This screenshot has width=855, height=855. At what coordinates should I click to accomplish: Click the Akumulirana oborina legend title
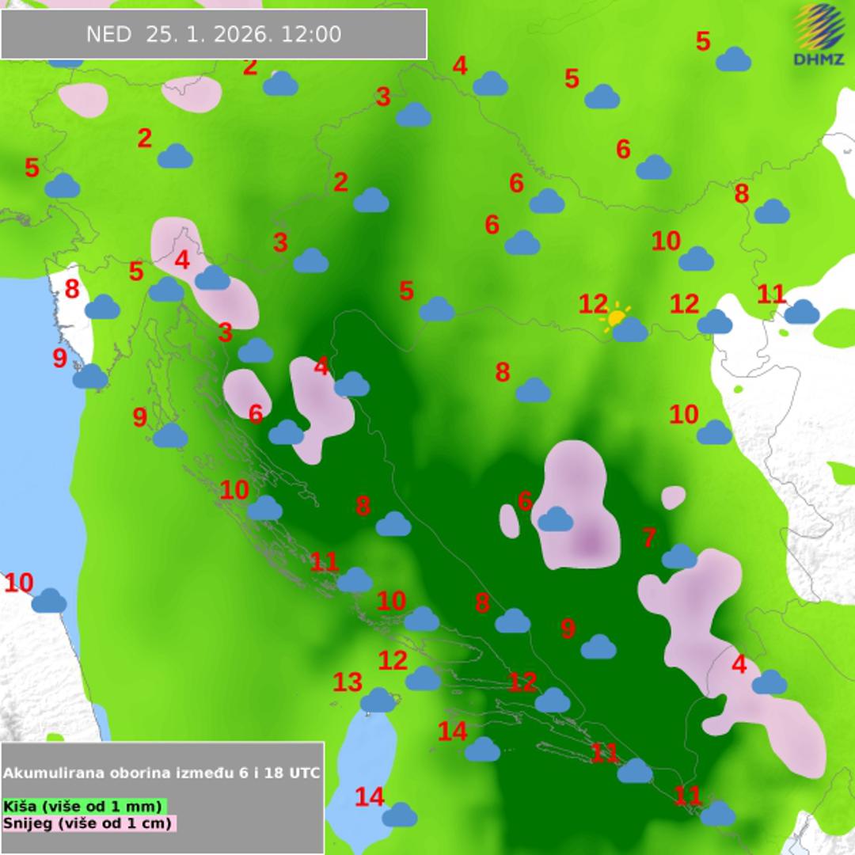pyautogui.click(x=162, y=773)
